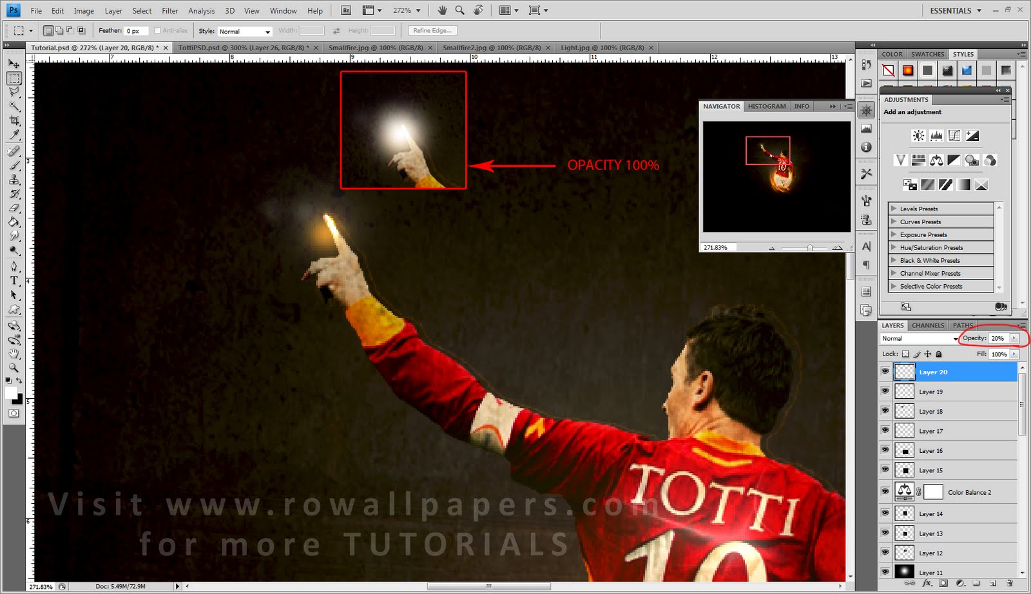
Task: Launch Adobe Bridge with the Br icon
Action: pos(346,10)
